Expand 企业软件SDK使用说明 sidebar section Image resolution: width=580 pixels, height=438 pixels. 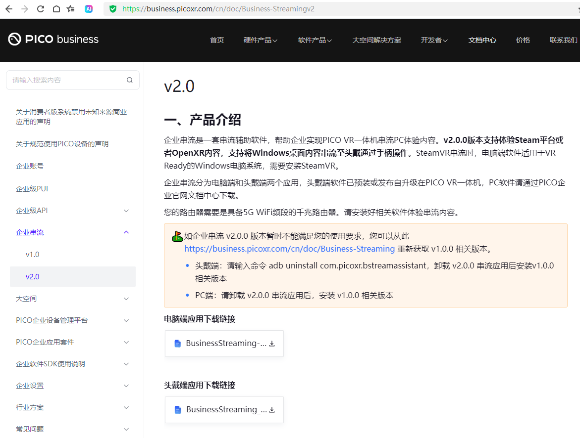coord(72,364)
